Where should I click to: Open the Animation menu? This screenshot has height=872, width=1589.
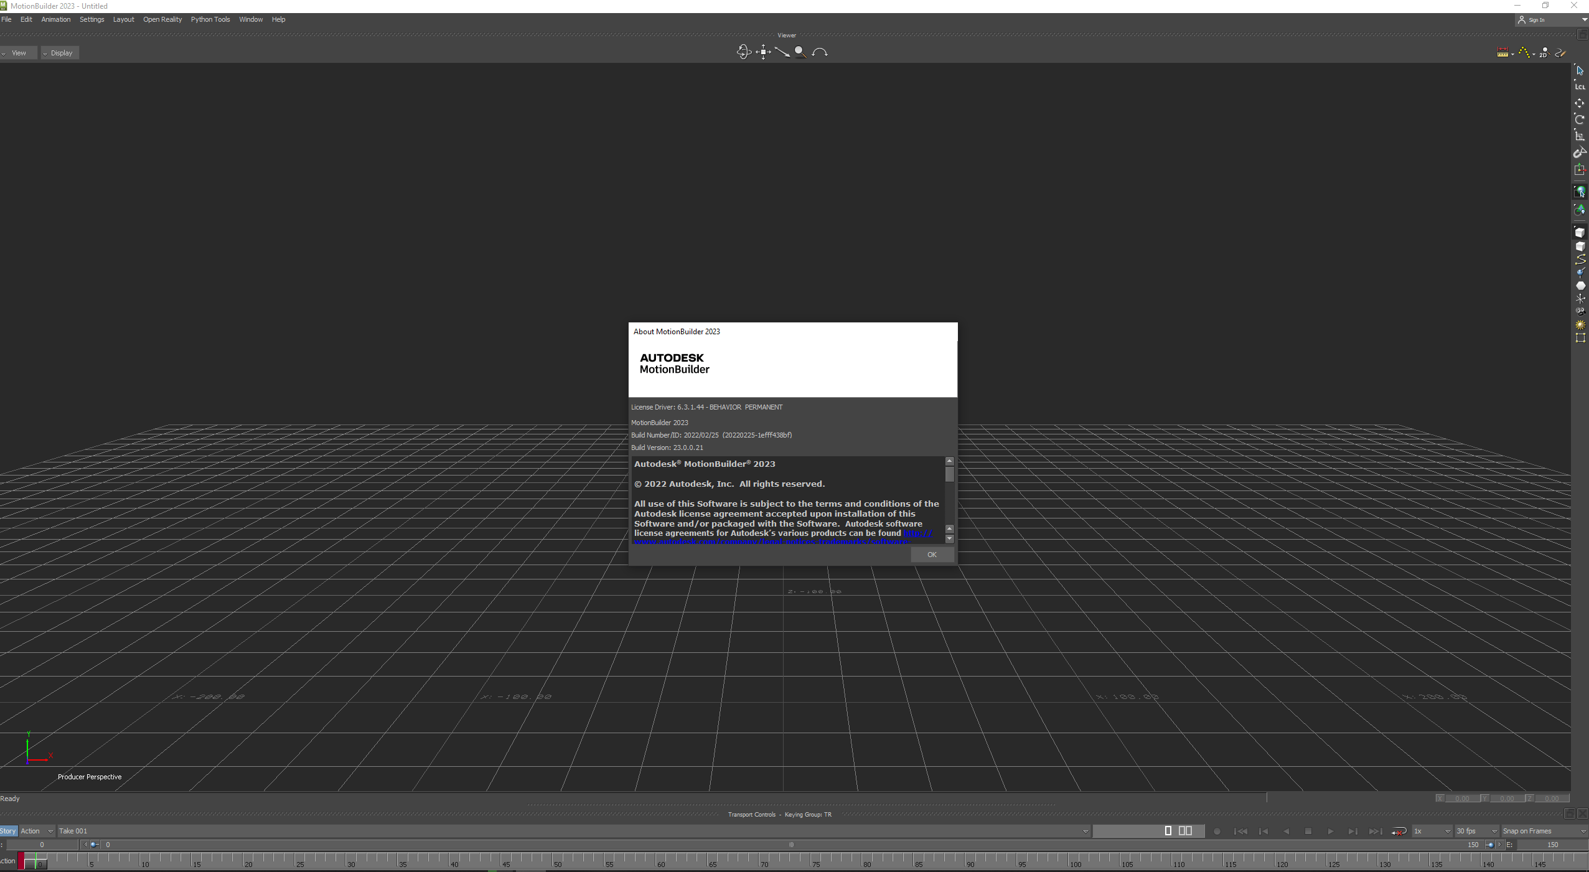(56, 19)
